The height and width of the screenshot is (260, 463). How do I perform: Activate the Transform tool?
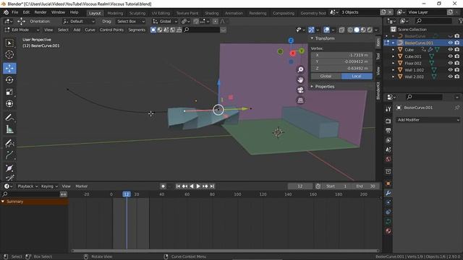pyautogui.click(x=9, y=104)
